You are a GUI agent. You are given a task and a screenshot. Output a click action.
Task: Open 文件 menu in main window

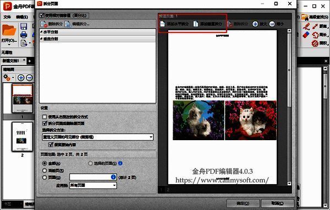[7, 17]
